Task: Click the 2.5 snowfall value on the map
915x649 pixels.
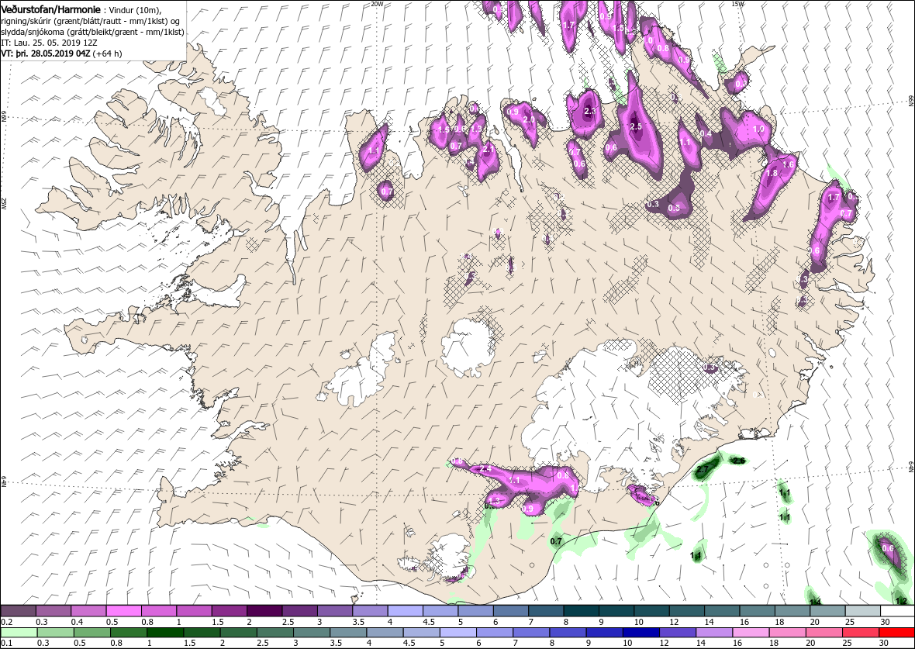Action: click(x=636, y=126)
